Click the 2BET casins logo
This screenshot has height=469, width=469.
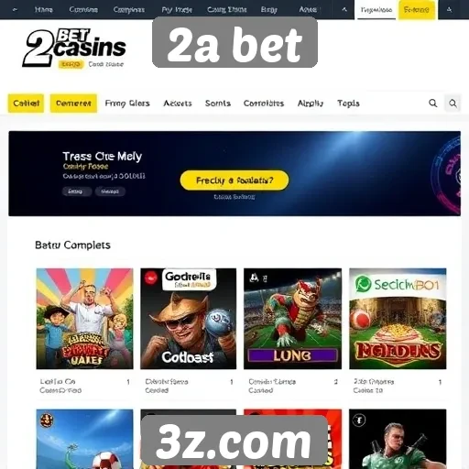coord(74,49)
